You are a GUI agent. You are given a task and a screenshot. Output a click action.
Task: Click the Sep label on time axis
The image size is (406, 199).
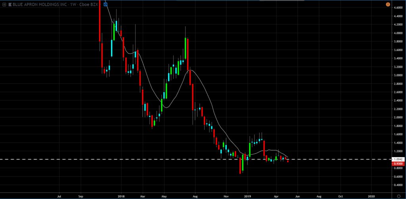[x=81, y=196]
